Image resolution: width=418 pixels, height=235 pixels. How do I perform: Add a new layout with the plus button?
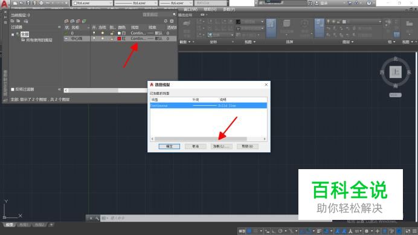click(x=51, y=225)
